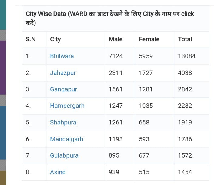Viewport: 214px width, 185px height.
Task: Open the Jahazpur city link
Action: click(x=63, y=73)
